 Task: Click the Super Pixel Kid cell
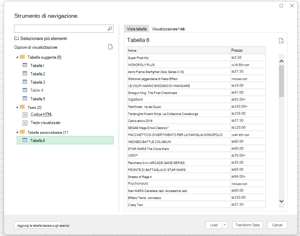click(x=179, y=58)
